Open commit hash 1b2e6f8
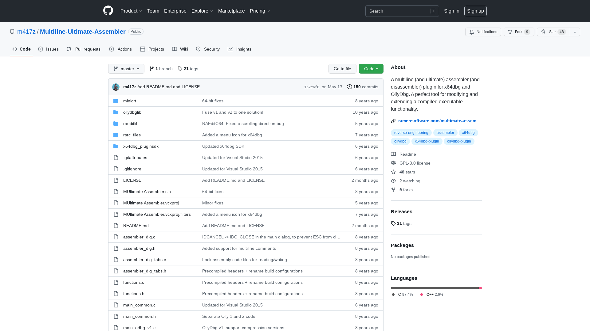This screenshot has height=331, width=590. coord(312,87)
